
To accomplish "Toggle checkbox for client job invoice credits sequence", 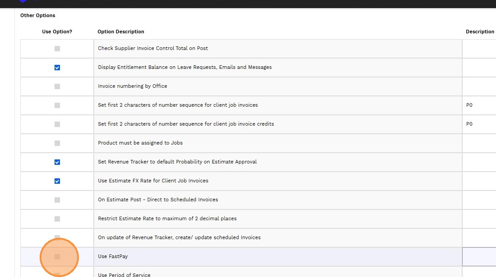I will pos(57,124).
